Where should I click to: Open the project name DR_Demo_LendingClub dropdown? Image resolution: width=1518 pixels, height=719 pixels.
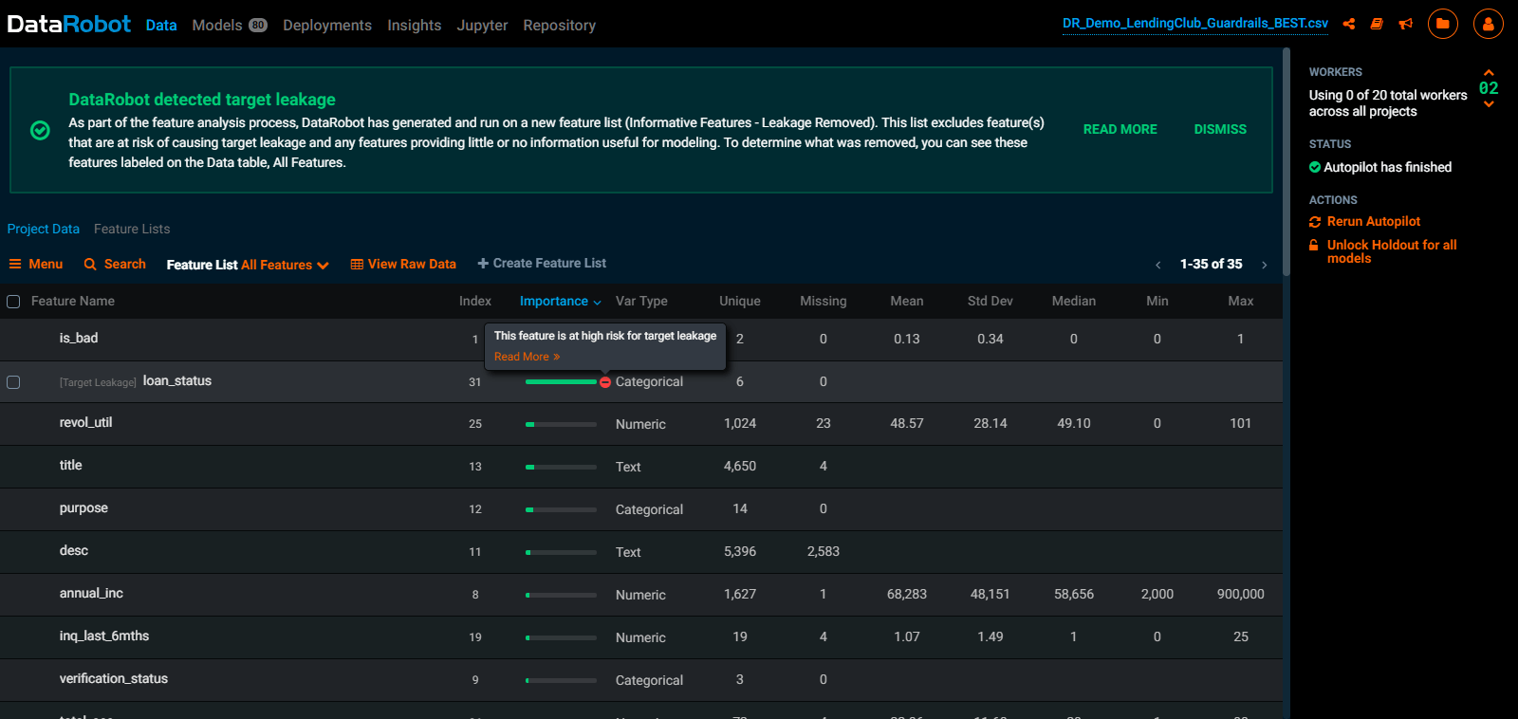[1194, 23]
